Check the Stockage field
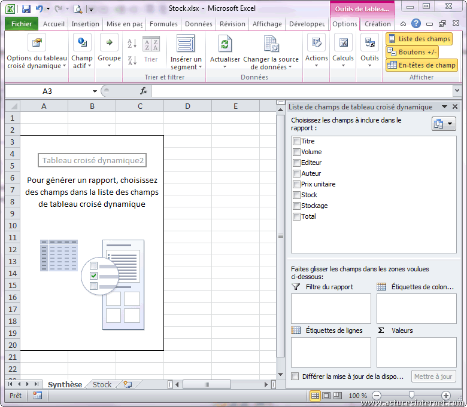Screen dimensions: 467x407 click(296, 206)
